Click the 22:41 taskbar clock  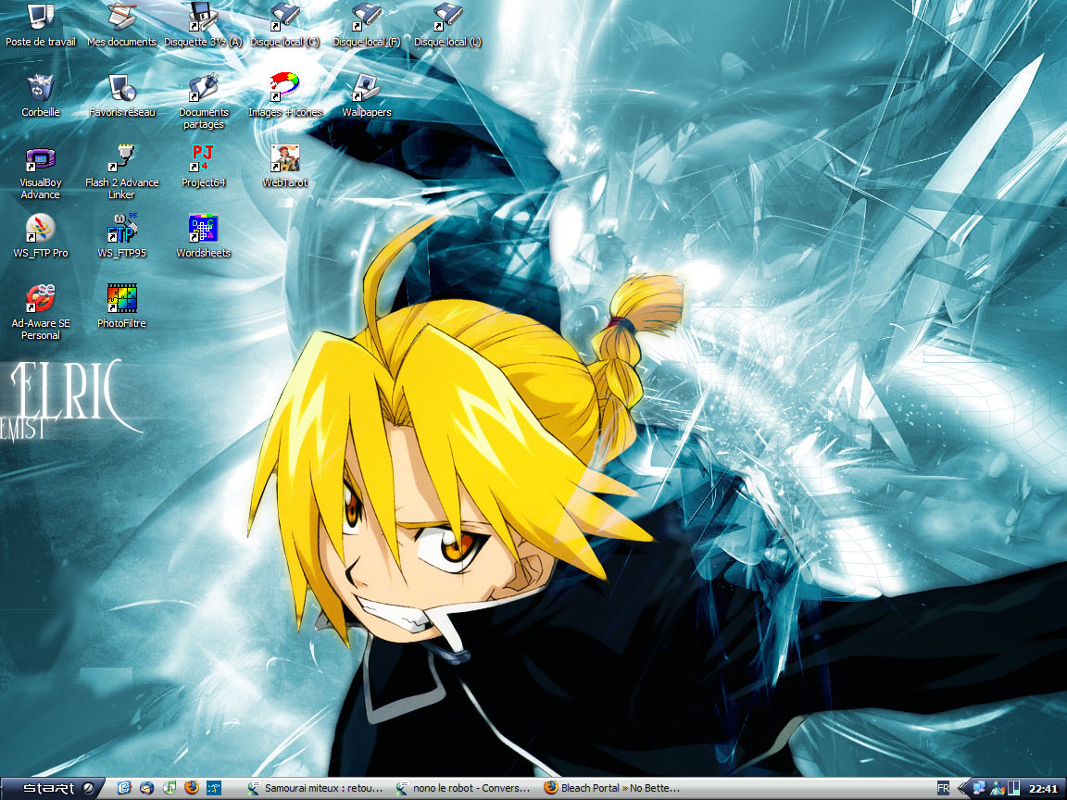[1043, 789]
